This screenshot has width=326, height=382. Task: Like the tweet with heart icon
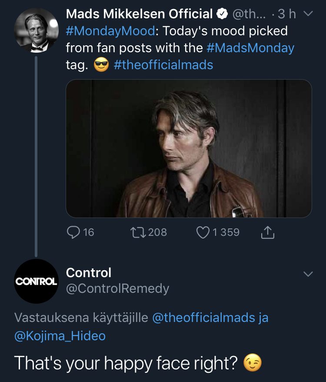click(203, 232)
